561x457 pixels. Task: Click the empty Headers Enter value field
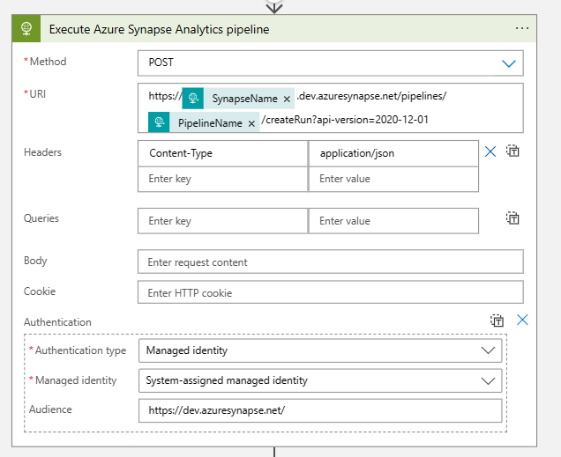393,179
